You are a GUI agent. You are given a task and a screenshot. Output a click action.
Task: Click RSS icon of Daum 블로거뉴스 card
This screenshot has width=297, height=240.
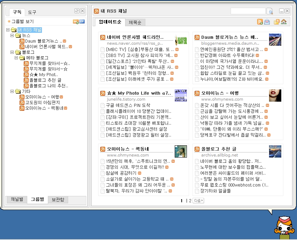click(197, 37)
